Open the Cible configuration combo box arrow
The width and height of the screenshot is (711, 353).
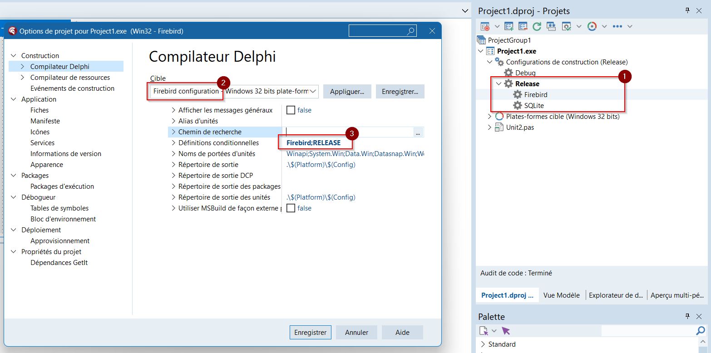[313, 91]
